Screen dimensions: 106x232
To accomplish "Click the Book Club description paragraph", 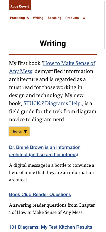I will tap(52, 209).
